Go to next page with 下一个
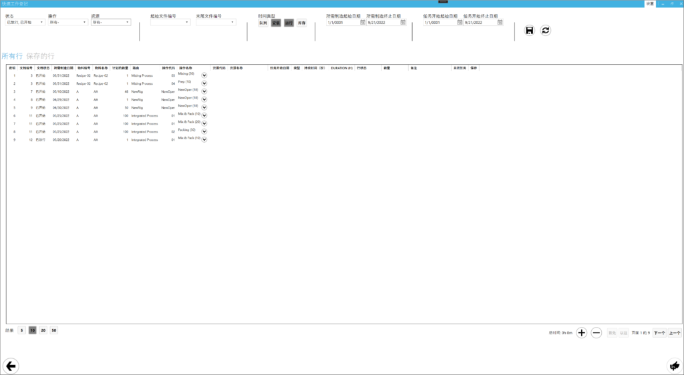Screen dimensions: 684x375 pos(659,333)
